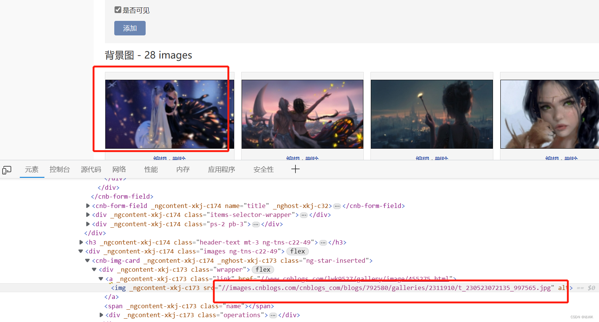Open the second thumbnail with two figures at sunset
This screenshot has width=599, height=322.
point(302,114)
